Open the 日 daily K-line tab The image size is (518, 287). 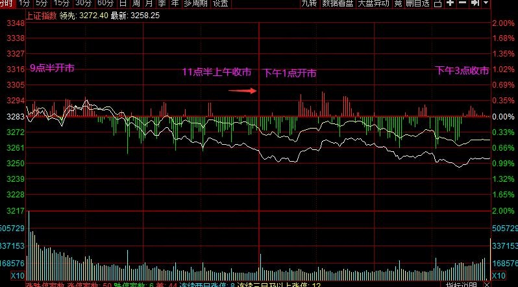tap(123, 3)
